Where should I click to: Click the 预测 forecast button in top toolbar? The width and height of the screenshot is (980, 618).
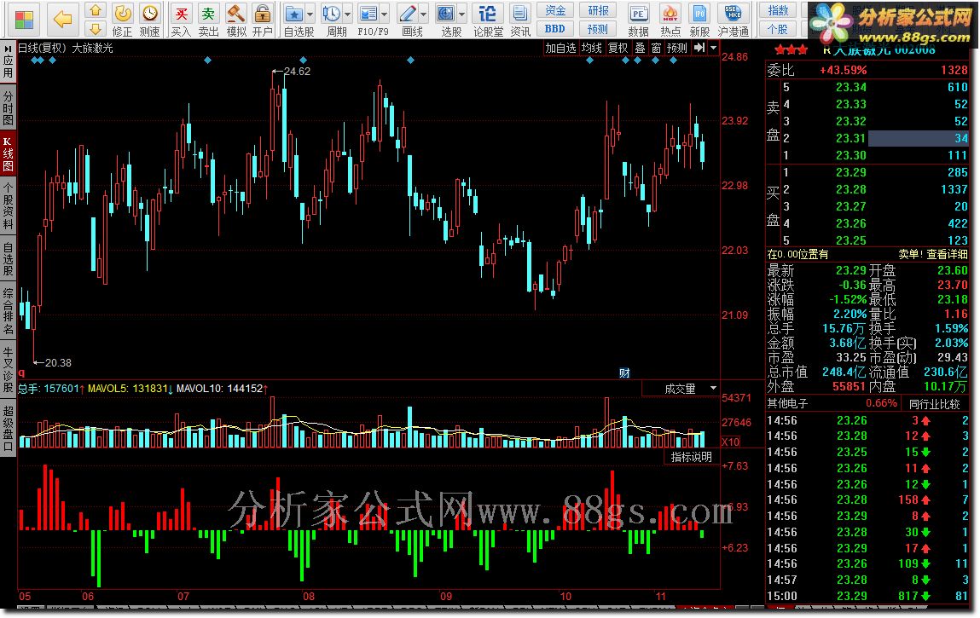[598, 29]
